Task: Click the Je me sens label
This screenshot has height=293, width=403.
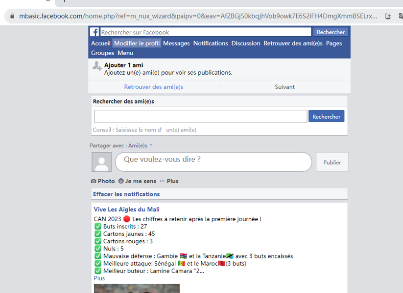Action: 141,181
